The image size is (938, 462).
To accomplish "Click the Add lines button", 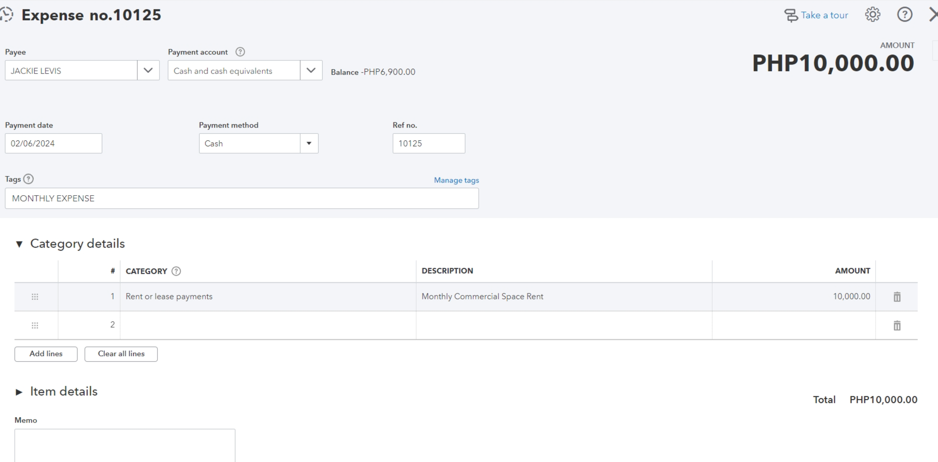I will (46, 354).
